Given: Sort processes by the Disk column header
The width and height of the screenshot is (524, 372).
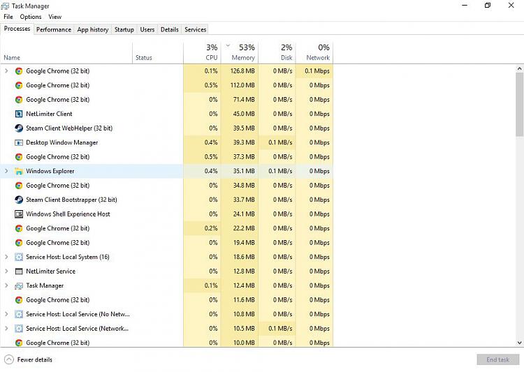Looking at the screenshot, I should click(x=277, y=53).
